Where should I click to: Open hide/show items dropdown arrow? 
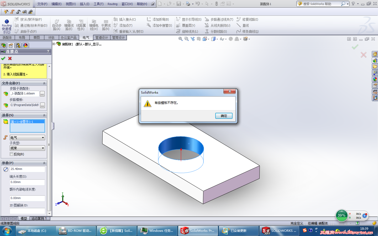tap(226, 39)
